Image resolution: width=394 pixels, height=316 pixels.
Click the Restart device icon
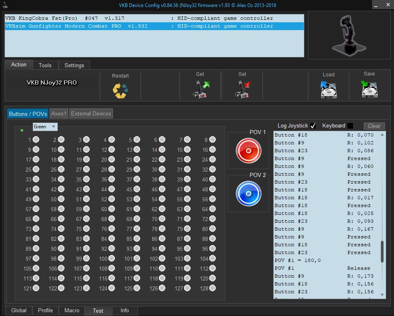point(120,90)
